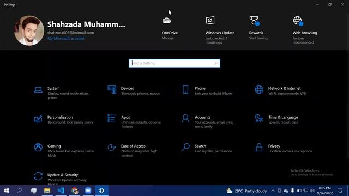Click the user profile picture
349x196 pixels.
29,30
